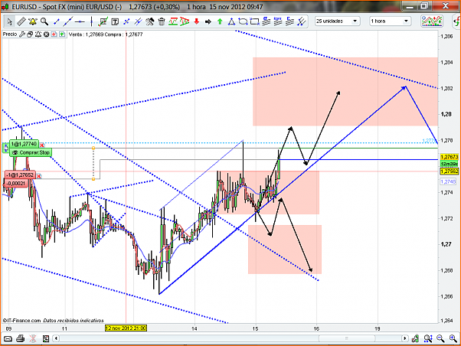
Task: Click the Precio panel label
Action: 10,34
